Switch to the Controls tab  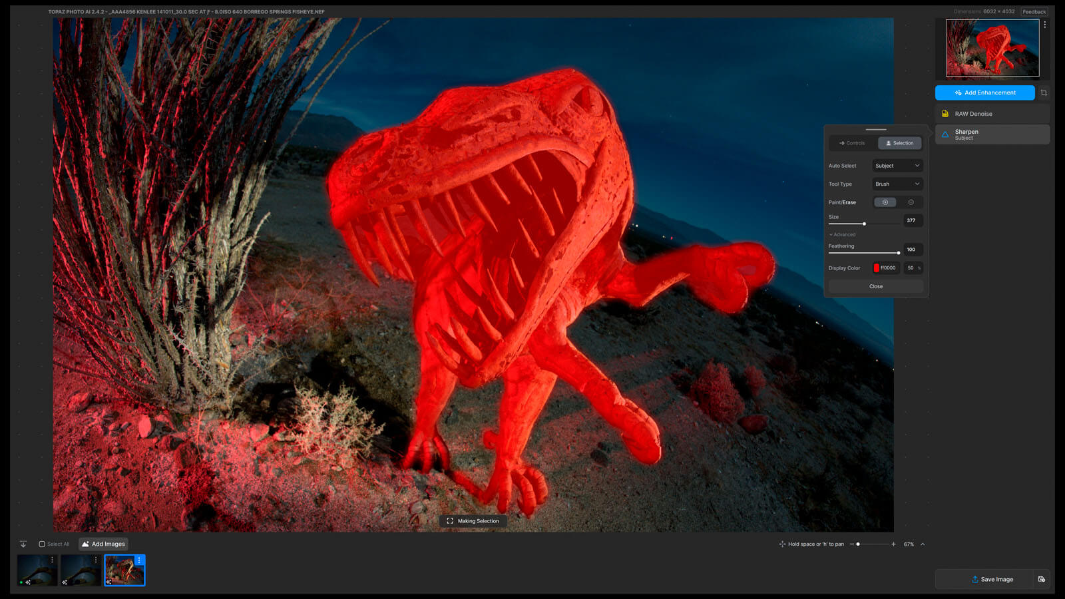852,143
